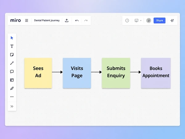Click the Dental Patient Journey board title
185x139 pixels.
coord(47,20)
